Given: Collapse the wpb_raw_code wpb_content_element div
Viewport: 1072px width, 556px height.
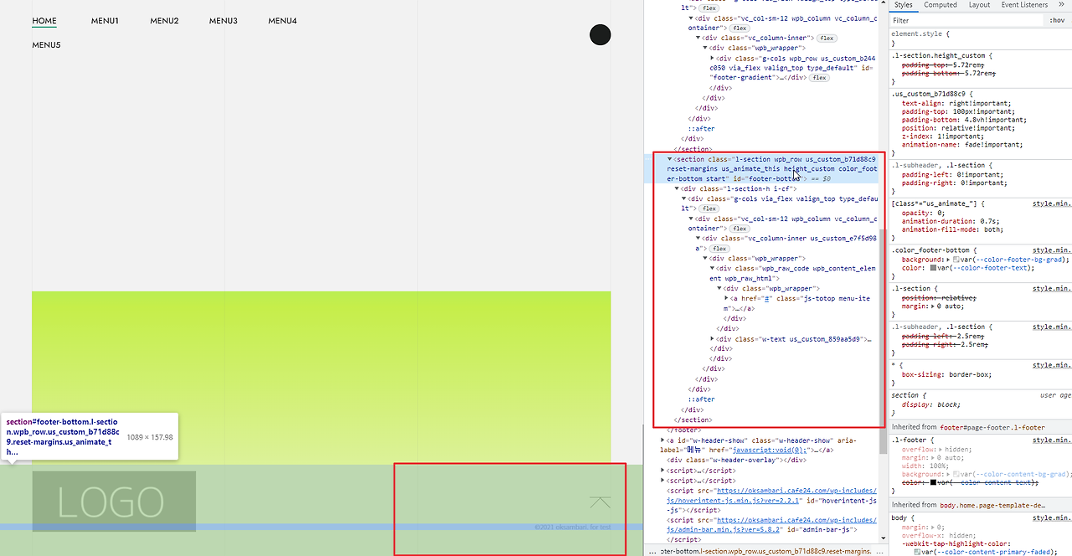Looking at the screenshot, I should (x=712, y=268).
